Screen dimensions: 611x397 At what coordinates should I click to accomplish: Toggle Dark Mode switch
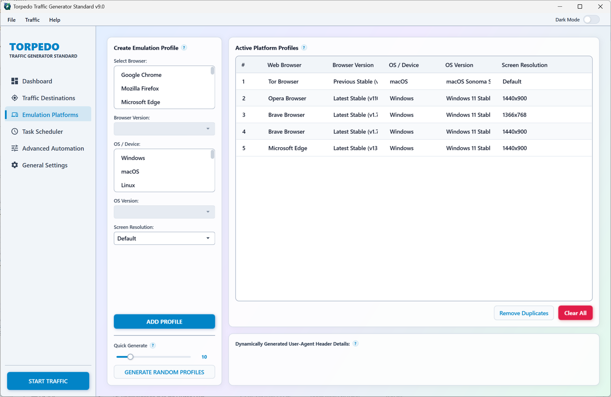click(591, 20)
